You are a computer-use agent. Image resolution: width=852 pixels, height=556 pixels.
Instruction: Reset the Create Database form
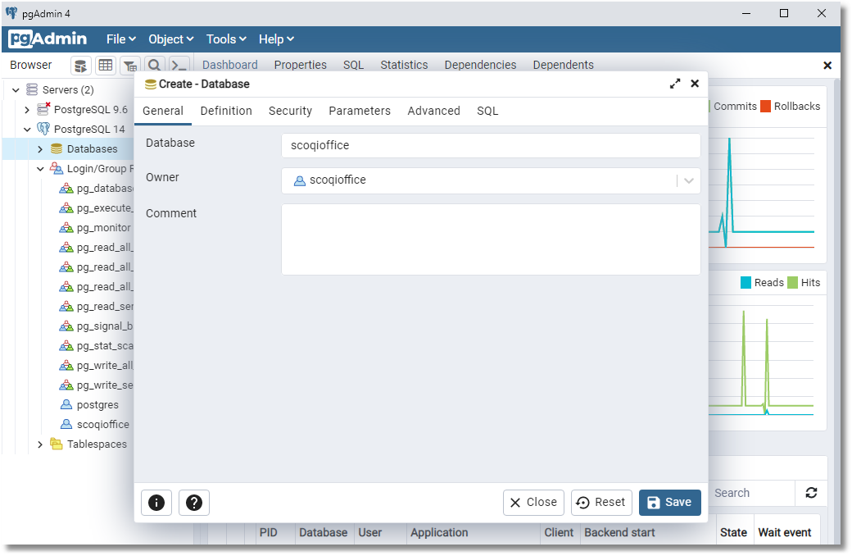point(601,503)
